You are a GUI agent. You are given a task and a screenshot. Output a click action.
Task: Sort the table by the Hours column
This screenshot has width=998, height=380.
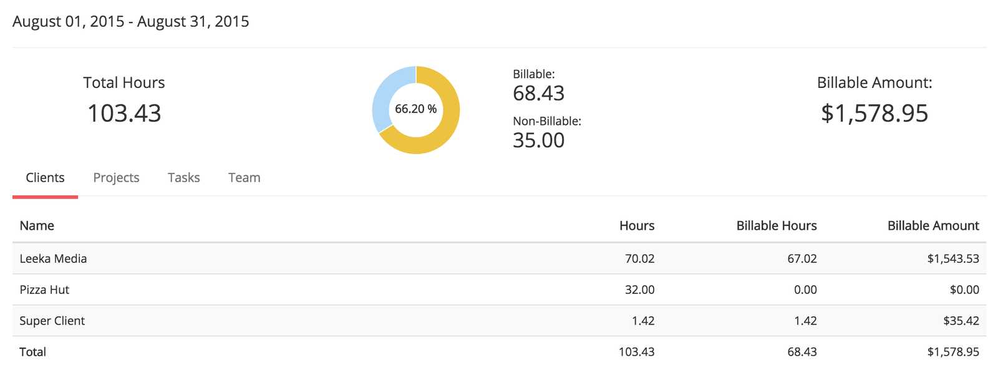[x=636, y=225]
